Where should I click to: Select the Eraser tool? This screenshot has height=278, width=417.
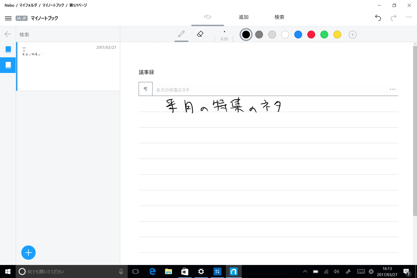[x=200, y=34]
